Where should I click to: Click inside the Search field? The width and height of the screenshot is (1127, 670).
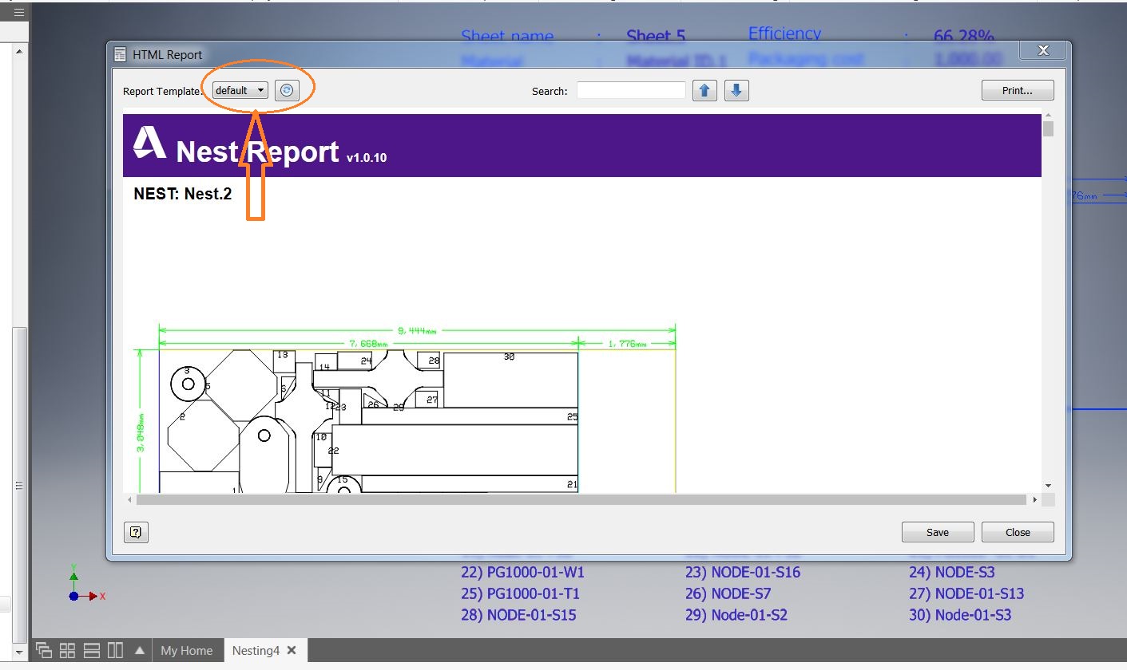(630, 90)
